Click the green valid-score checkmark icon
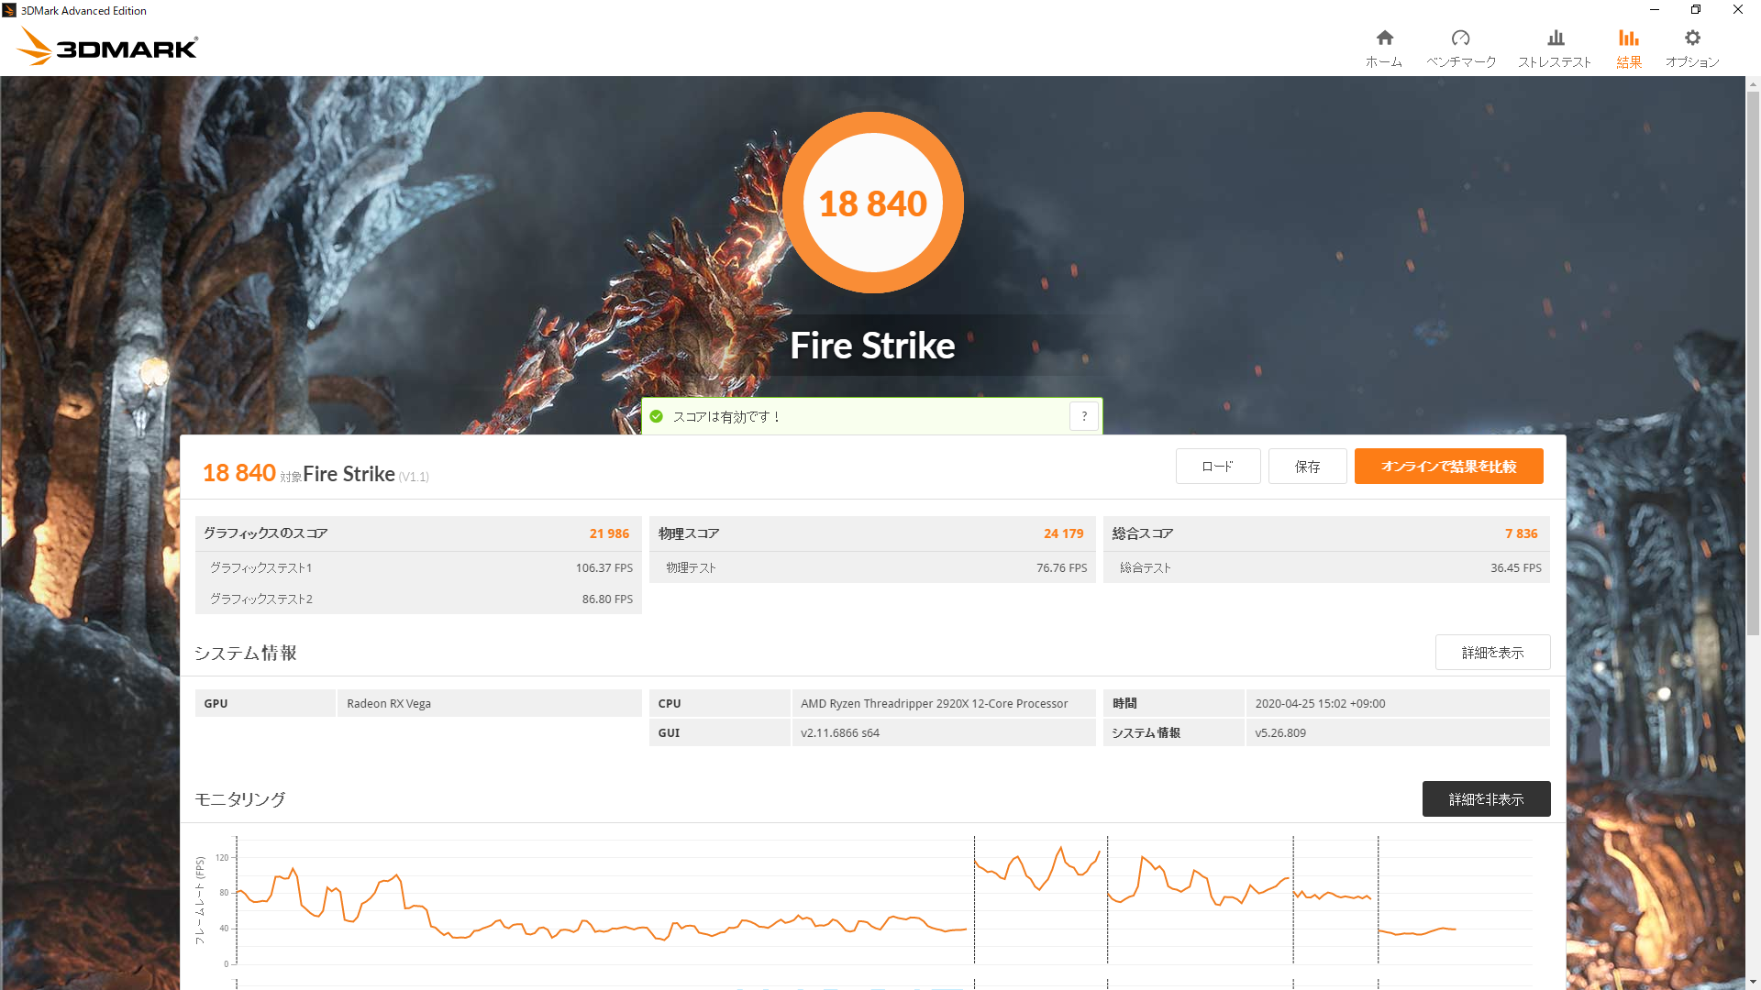This screenshot has height=990, width=1761. 657,416
